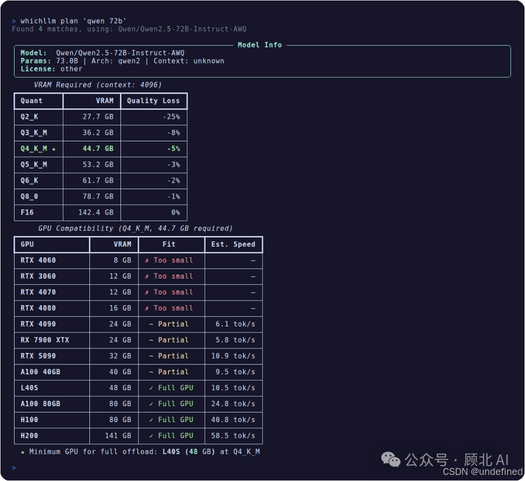Click the RTX 3060 GPU row name

[x=38, y=276]
